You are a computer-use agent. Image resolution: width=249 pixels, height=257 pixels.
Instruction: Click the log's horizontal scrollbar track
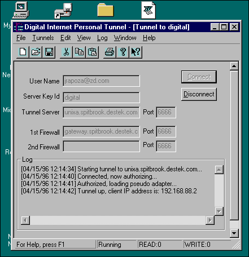pyautogui.click(x=117, y=220)
